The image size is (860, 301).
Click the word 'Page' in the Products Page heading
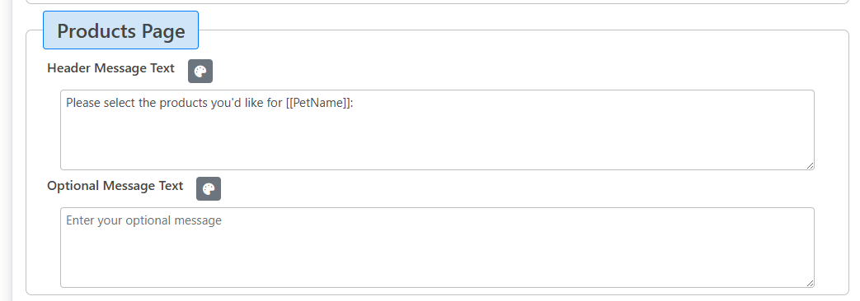tap(163, 31)
